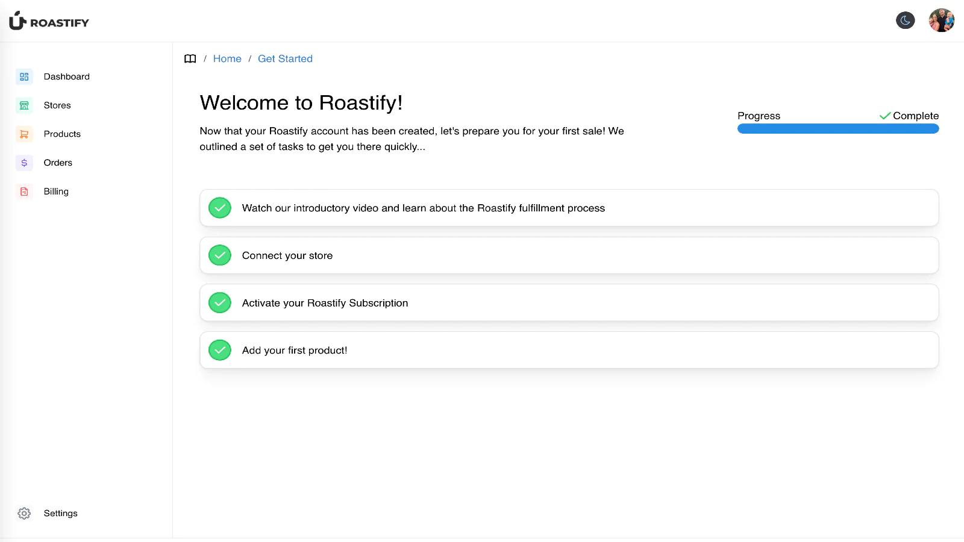Open the user profile avatar

click(941, 20)
